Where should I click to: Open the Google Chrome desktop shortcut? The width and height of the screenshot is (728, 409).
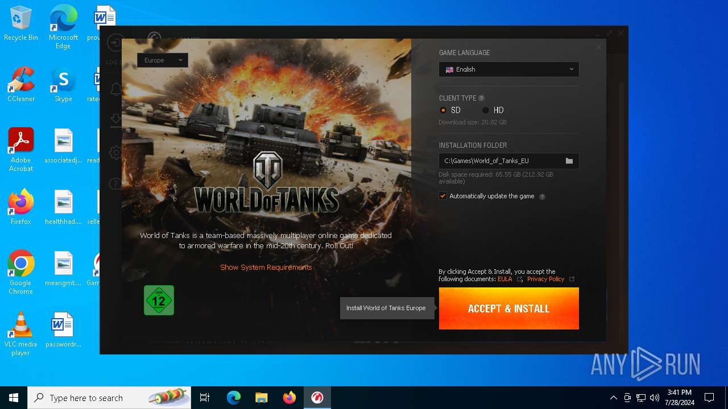pos(21,273)
